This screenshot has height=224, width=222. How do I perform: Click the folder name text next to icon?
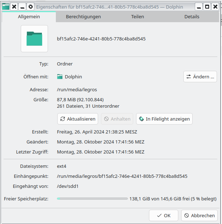click(101, 39)
